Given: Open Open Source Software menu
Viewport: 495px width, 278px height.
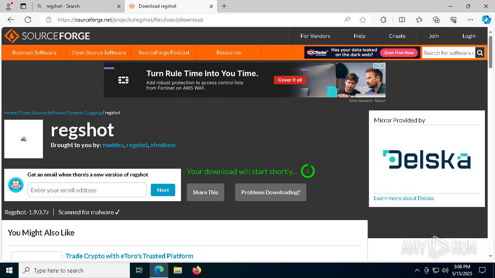Looking at the screenshot, I should pyautogui.click(x=99, y=53).
